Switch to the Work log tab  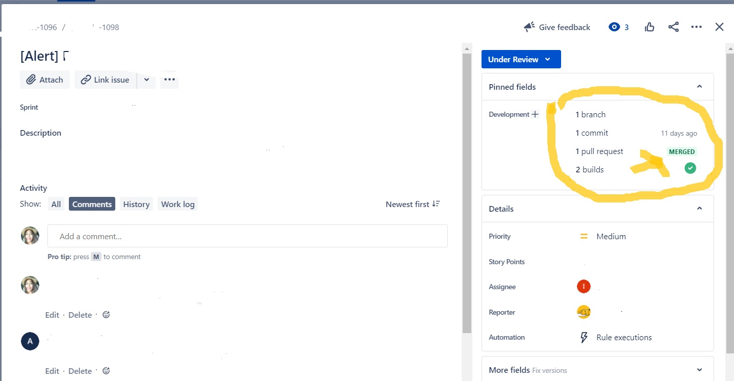point(178,204)
